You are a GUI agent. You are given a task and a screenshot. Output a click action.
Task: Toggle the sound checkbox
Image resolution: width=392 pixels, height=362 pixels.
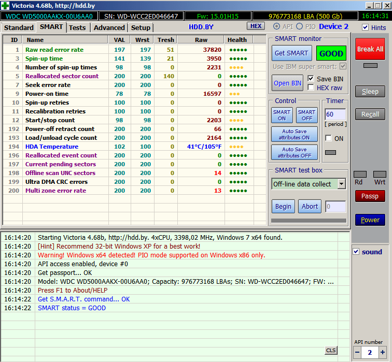click(x=356, y=251)
